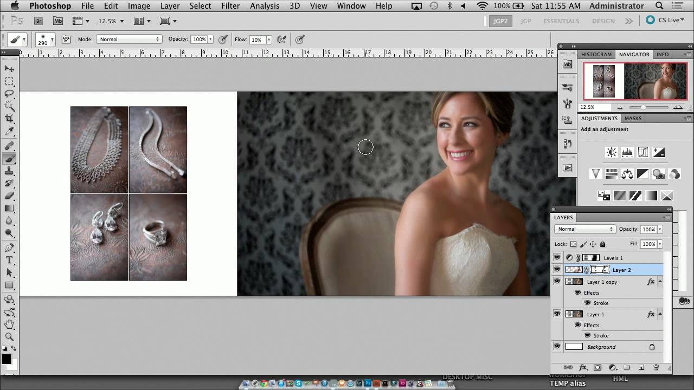Select the Lasso tool

[10, 94]
